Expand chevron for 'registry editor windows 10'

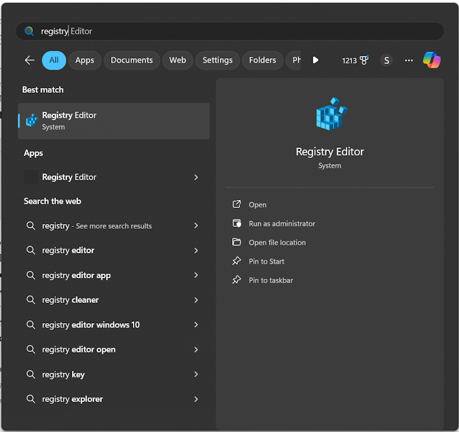(196, 325)
